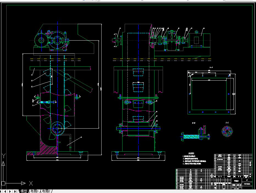Screen dimensions: 256x193
Task: Click the 技术要求 technical requirements heading
Action: 191,153
